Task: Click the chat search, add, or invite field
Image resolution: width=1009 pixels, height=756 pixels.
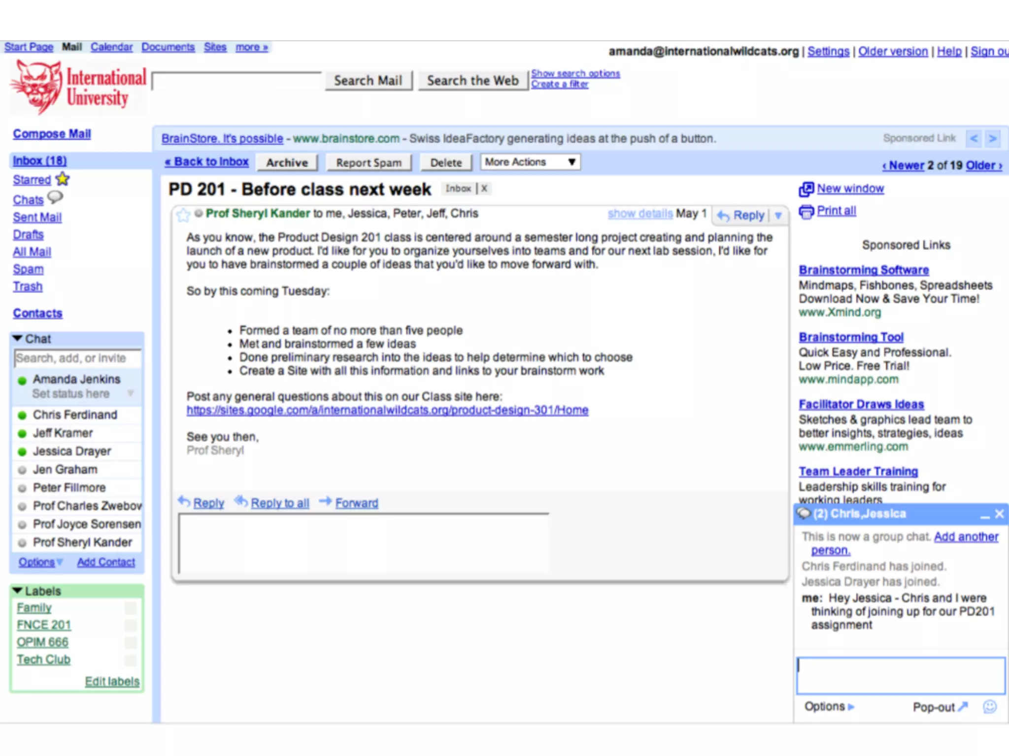Action: pyautogui.click(x=78, y=358)
